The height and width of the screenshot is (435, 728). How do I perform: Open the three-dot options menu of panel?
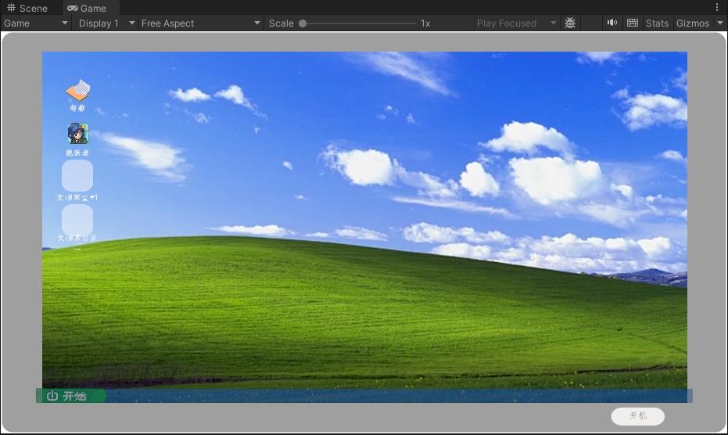(717, 8)
